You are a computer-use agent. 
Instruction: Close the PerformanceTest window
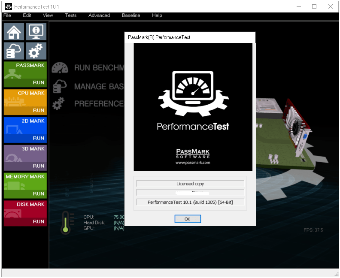click(x=331, y=7)
